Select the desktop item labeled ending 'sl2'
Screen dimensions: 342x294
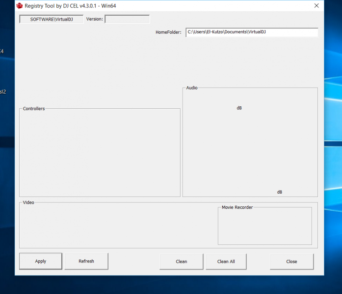2,91
